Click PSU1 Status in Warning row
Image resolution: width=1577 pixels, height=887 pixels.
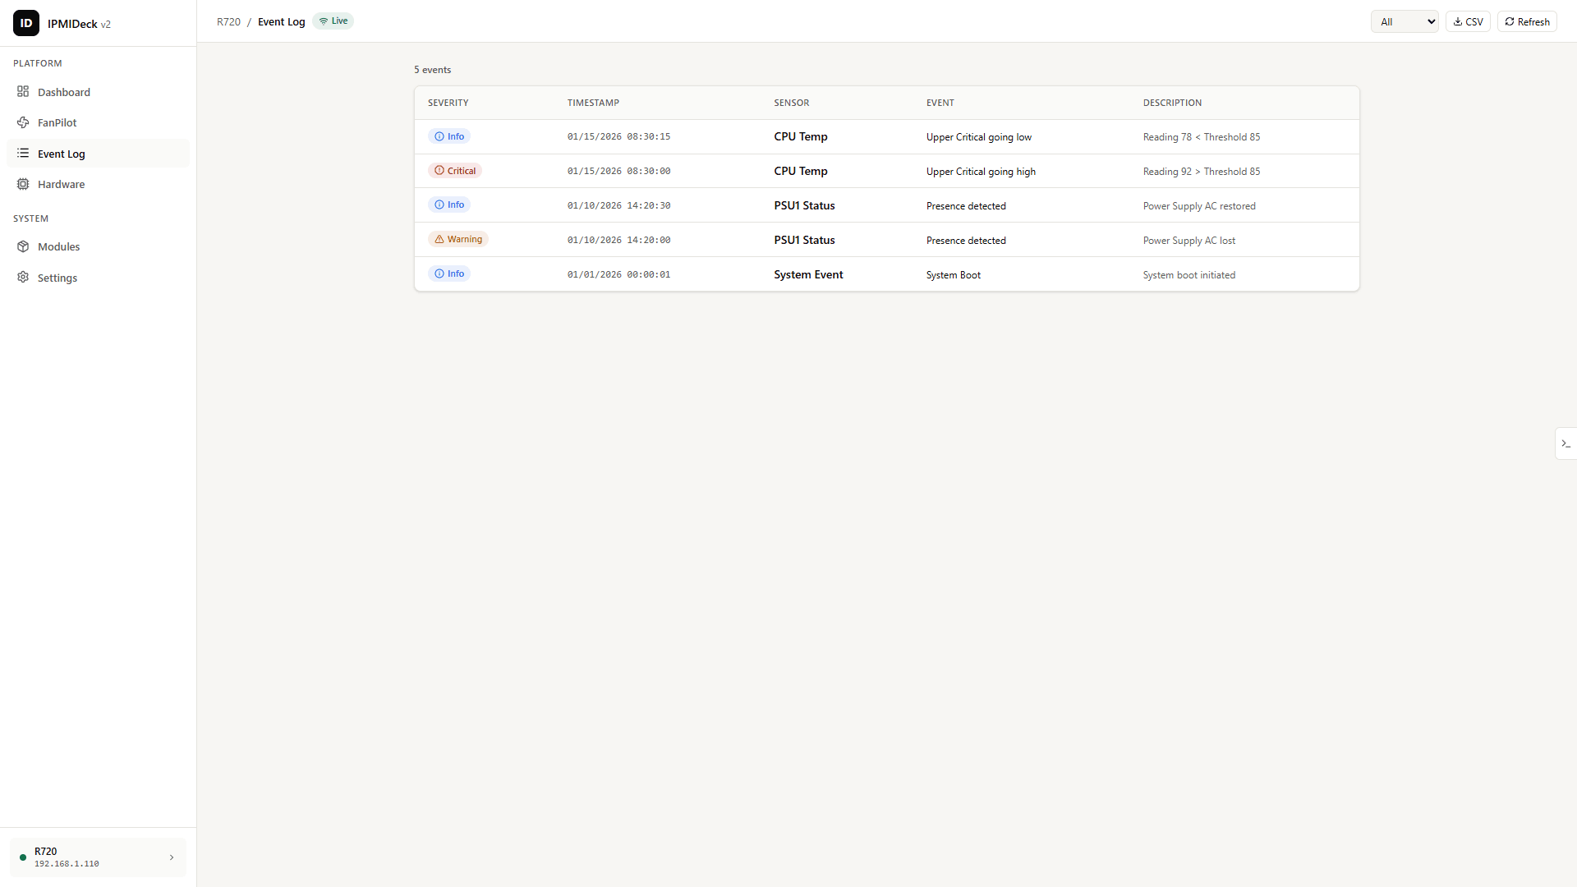[x=804, y=241]
